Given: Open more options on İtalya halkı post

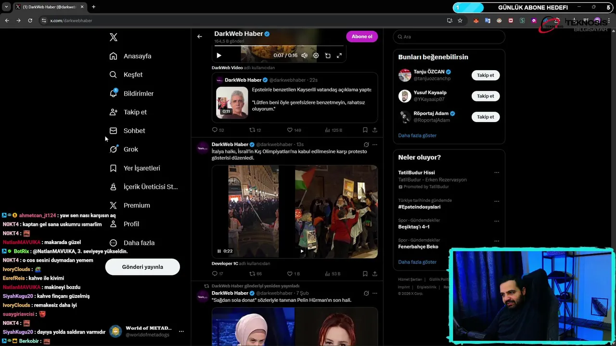Looking at the screenshot, I should 375,145.
